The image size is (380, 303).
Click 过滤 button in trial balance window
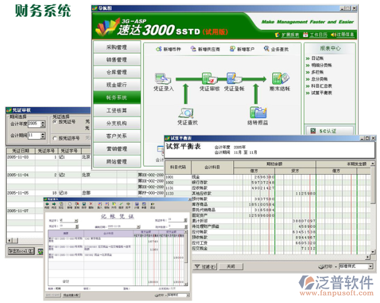coord(205,267)
